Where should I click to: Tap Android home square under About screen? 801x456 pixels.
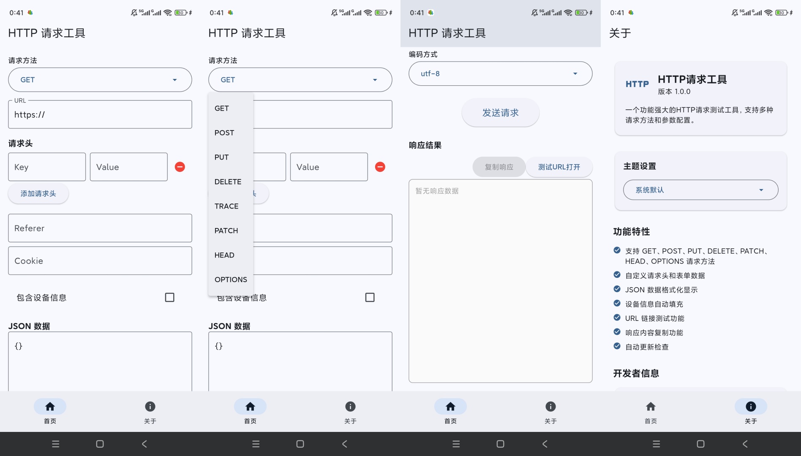(700, 444)
